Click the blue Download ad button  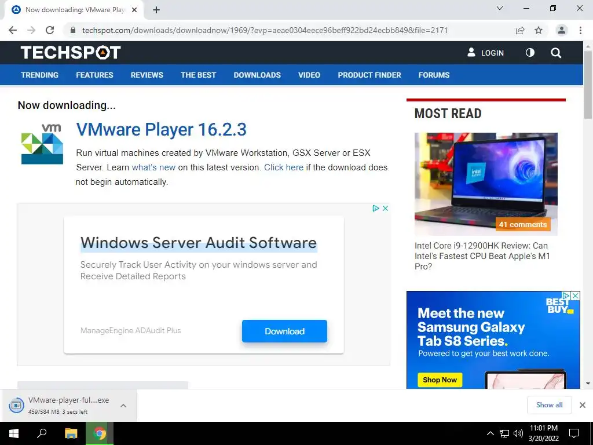point(284,331)
